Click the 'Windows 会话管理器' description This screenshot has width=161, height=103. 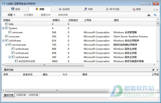click(125, 32)
